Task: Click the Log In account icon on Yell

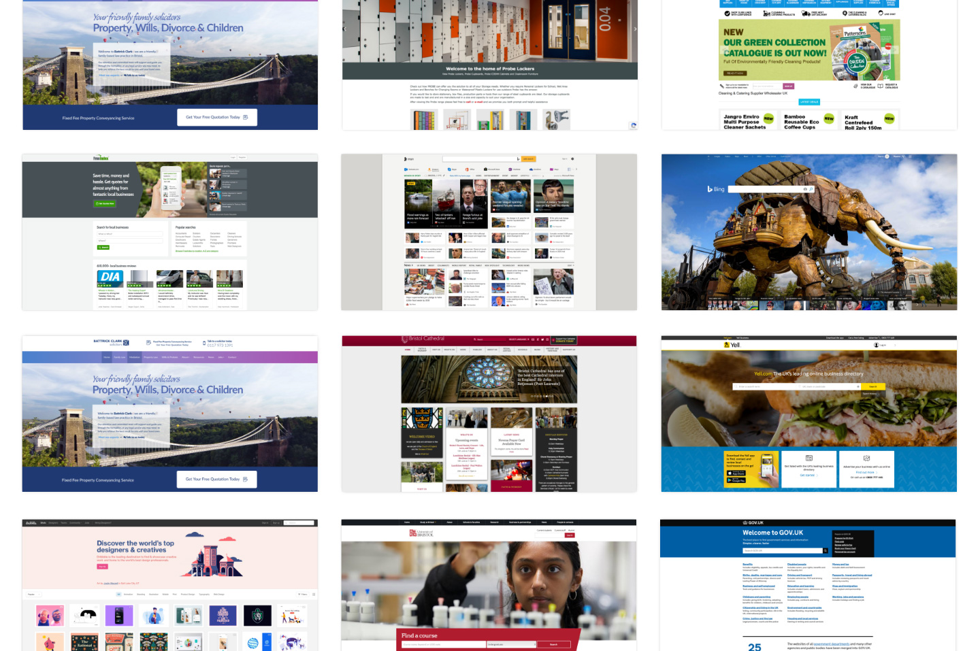Action: click(x=876, y=345)
